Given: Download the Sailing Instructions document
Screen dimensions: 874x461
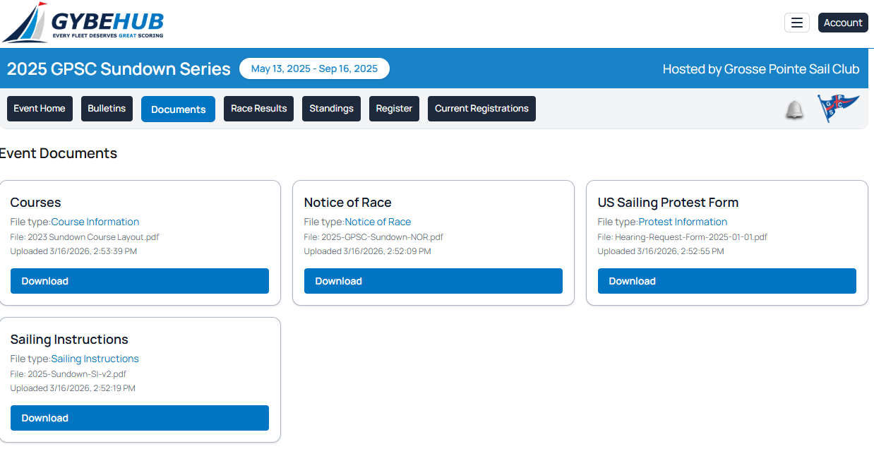Looking at the screenshot, I should 140,418.
